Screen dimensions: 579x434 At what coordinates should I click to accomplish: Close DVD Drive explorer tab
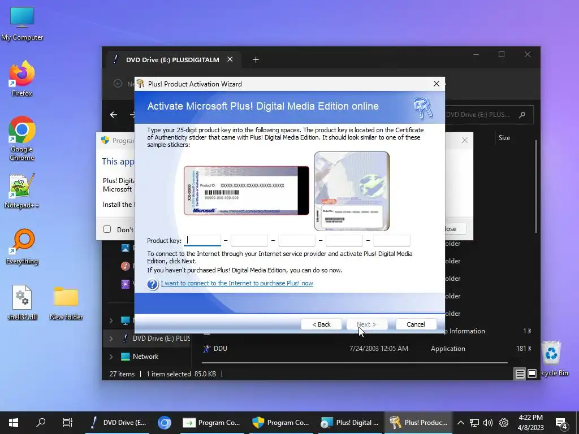click(x=230, y=59)
